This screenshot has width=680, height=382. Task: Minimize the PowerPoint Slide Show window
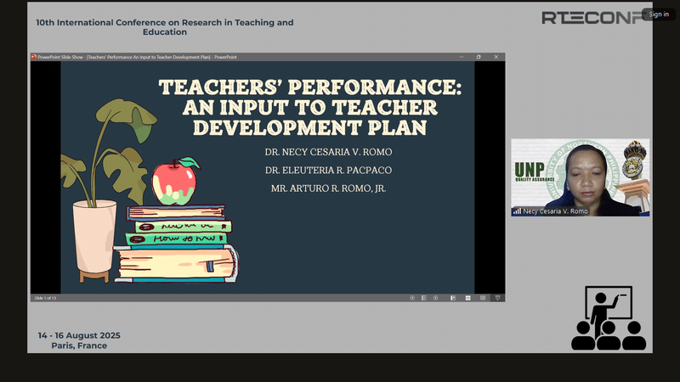pos(459,57)
